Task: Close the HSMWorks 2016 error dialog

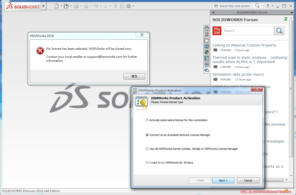Action: (x=142, y=35)
